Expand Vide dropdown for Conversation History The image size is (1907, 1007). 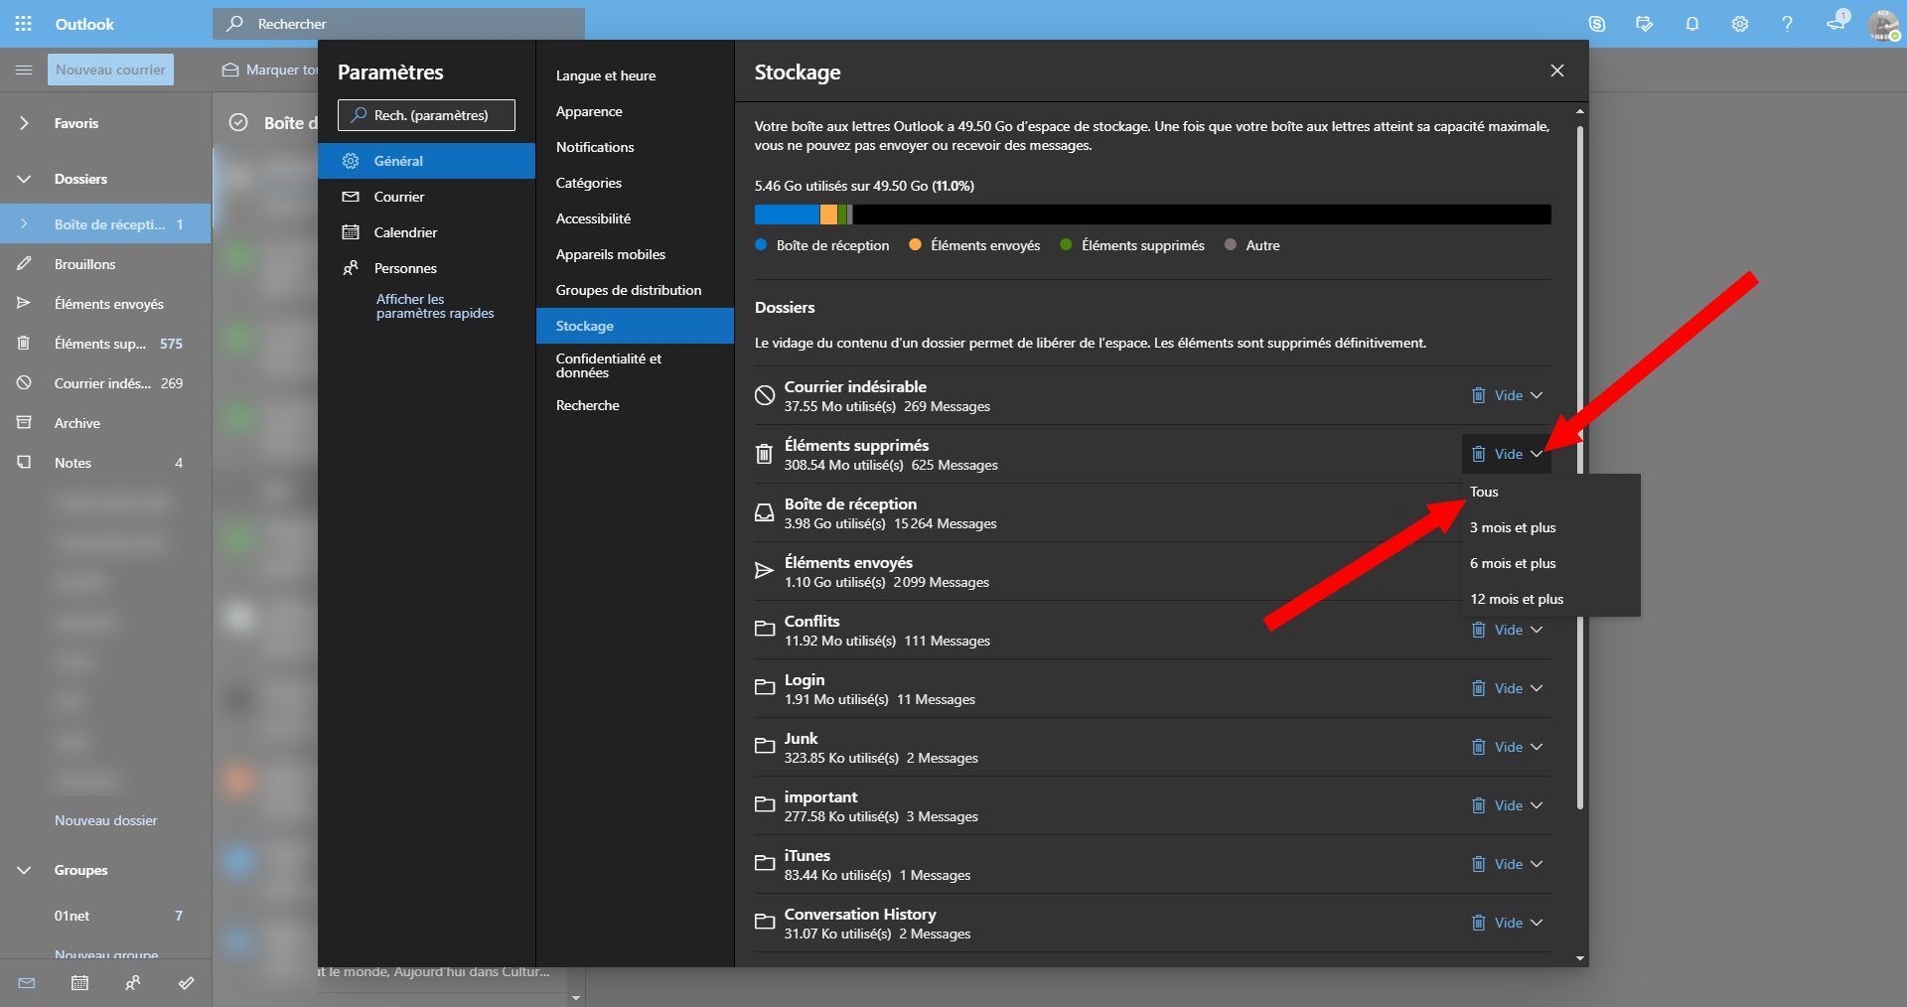[1537, 923]
